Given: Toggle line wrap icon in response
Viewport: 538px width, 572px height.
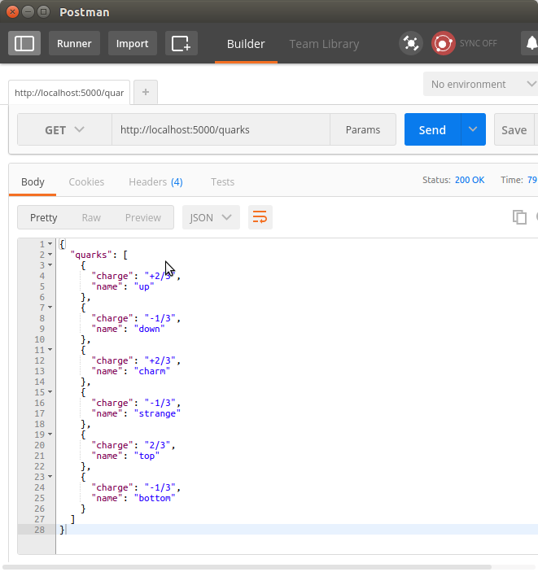Looking at the screenshot, I should coord(260,217).
